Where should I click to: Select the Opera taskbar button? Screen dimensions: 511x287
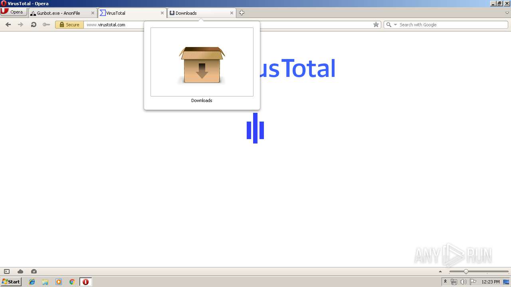coord(85,282)
